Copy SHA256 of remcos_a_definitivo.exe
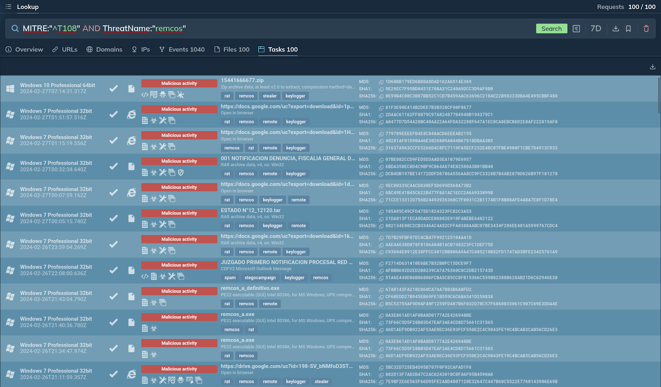661x387 pixels. tap(381, 304)
